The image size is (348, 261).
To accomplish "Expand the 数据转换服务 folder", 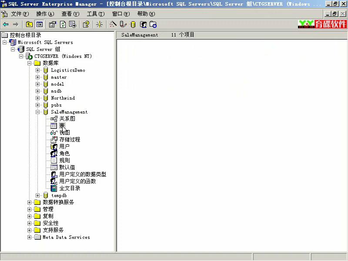I will coord(29,202).
